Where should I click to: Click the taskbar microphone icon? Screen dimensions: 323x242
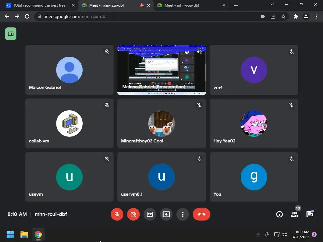click(267, 234)
